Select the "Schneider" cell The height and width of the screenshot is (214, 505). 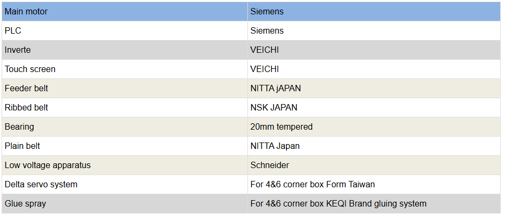coord(269,165)
